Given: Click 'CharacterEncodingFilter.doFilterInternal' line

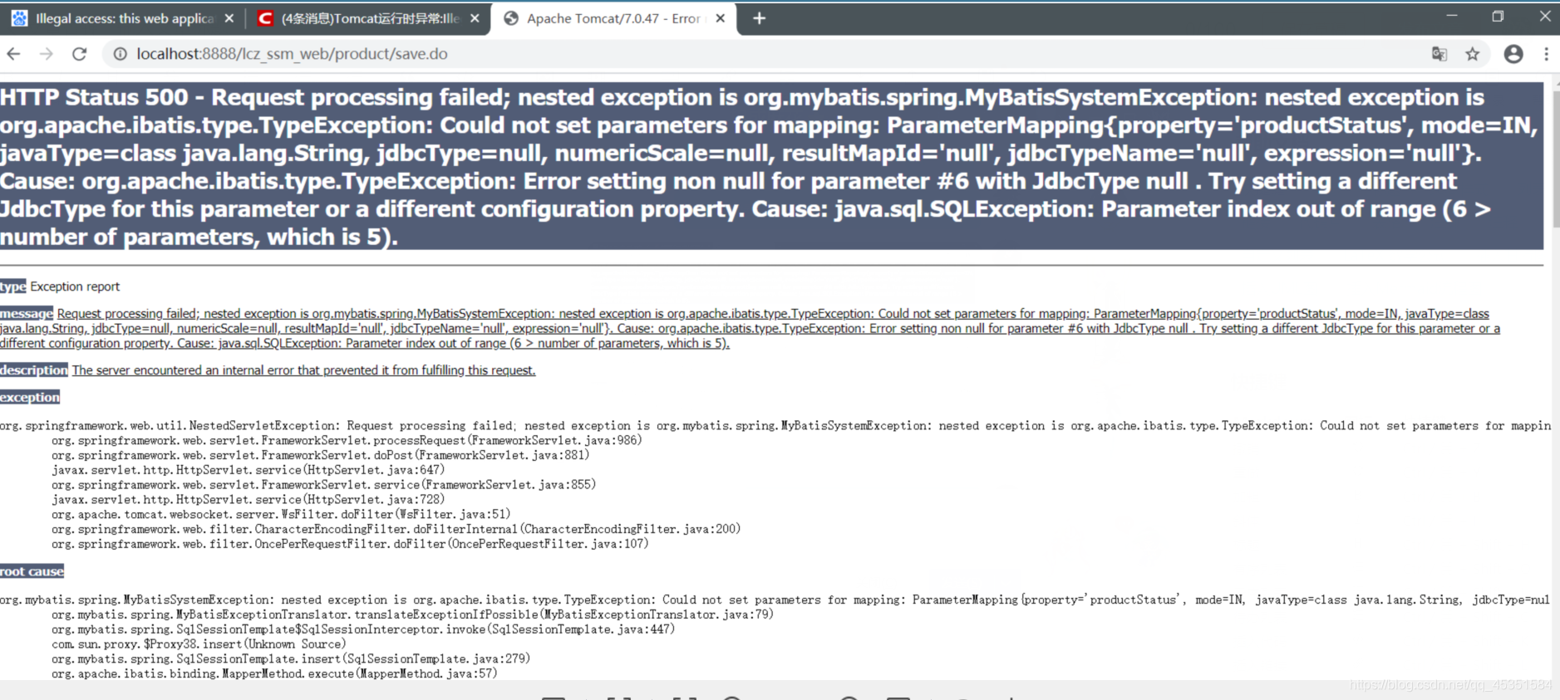Looking at the screenshot, I should click(x=396, y=529).
